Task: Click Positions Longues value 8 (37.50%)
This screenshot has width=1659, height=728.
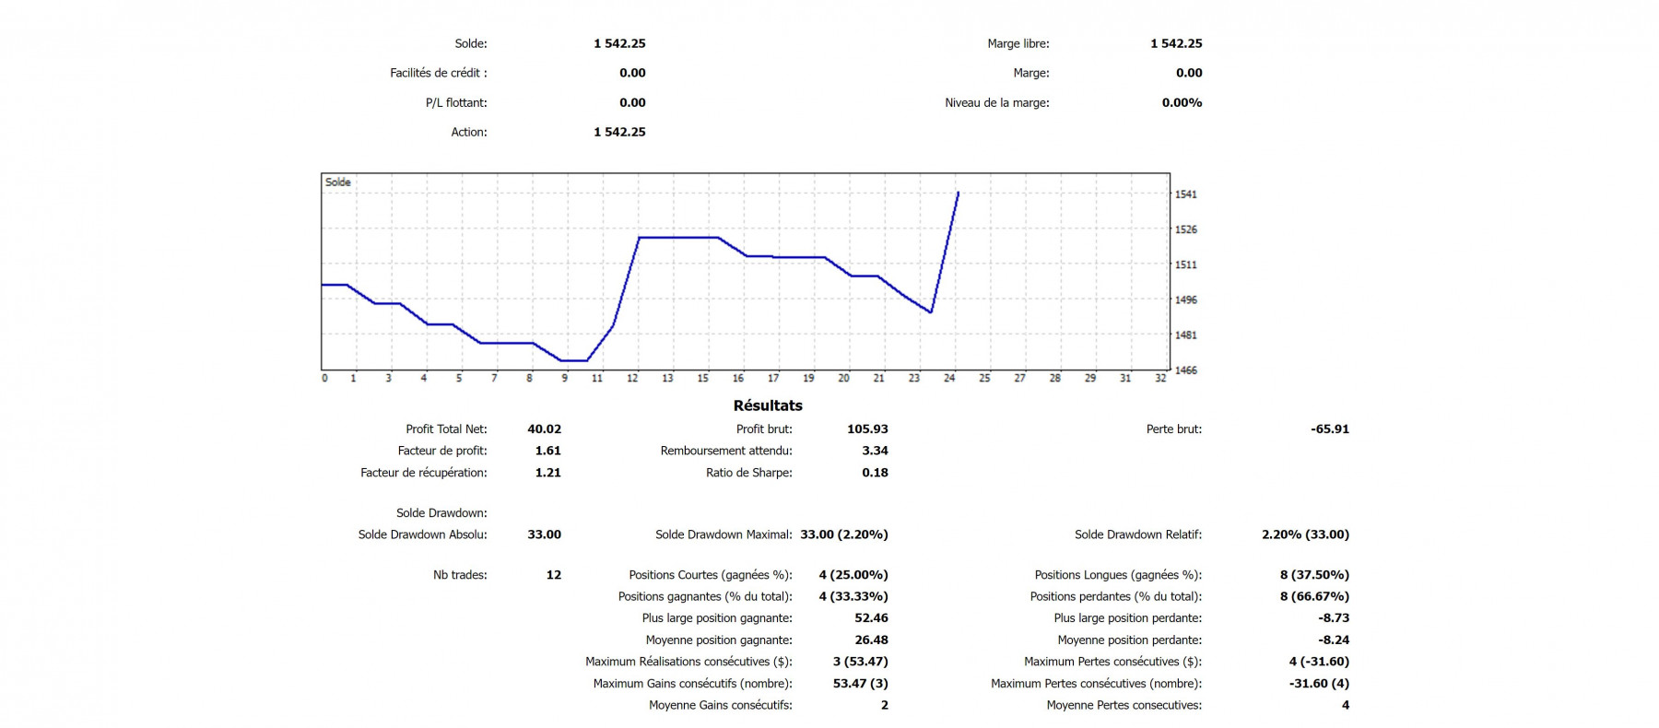Action: [1314, 575]
